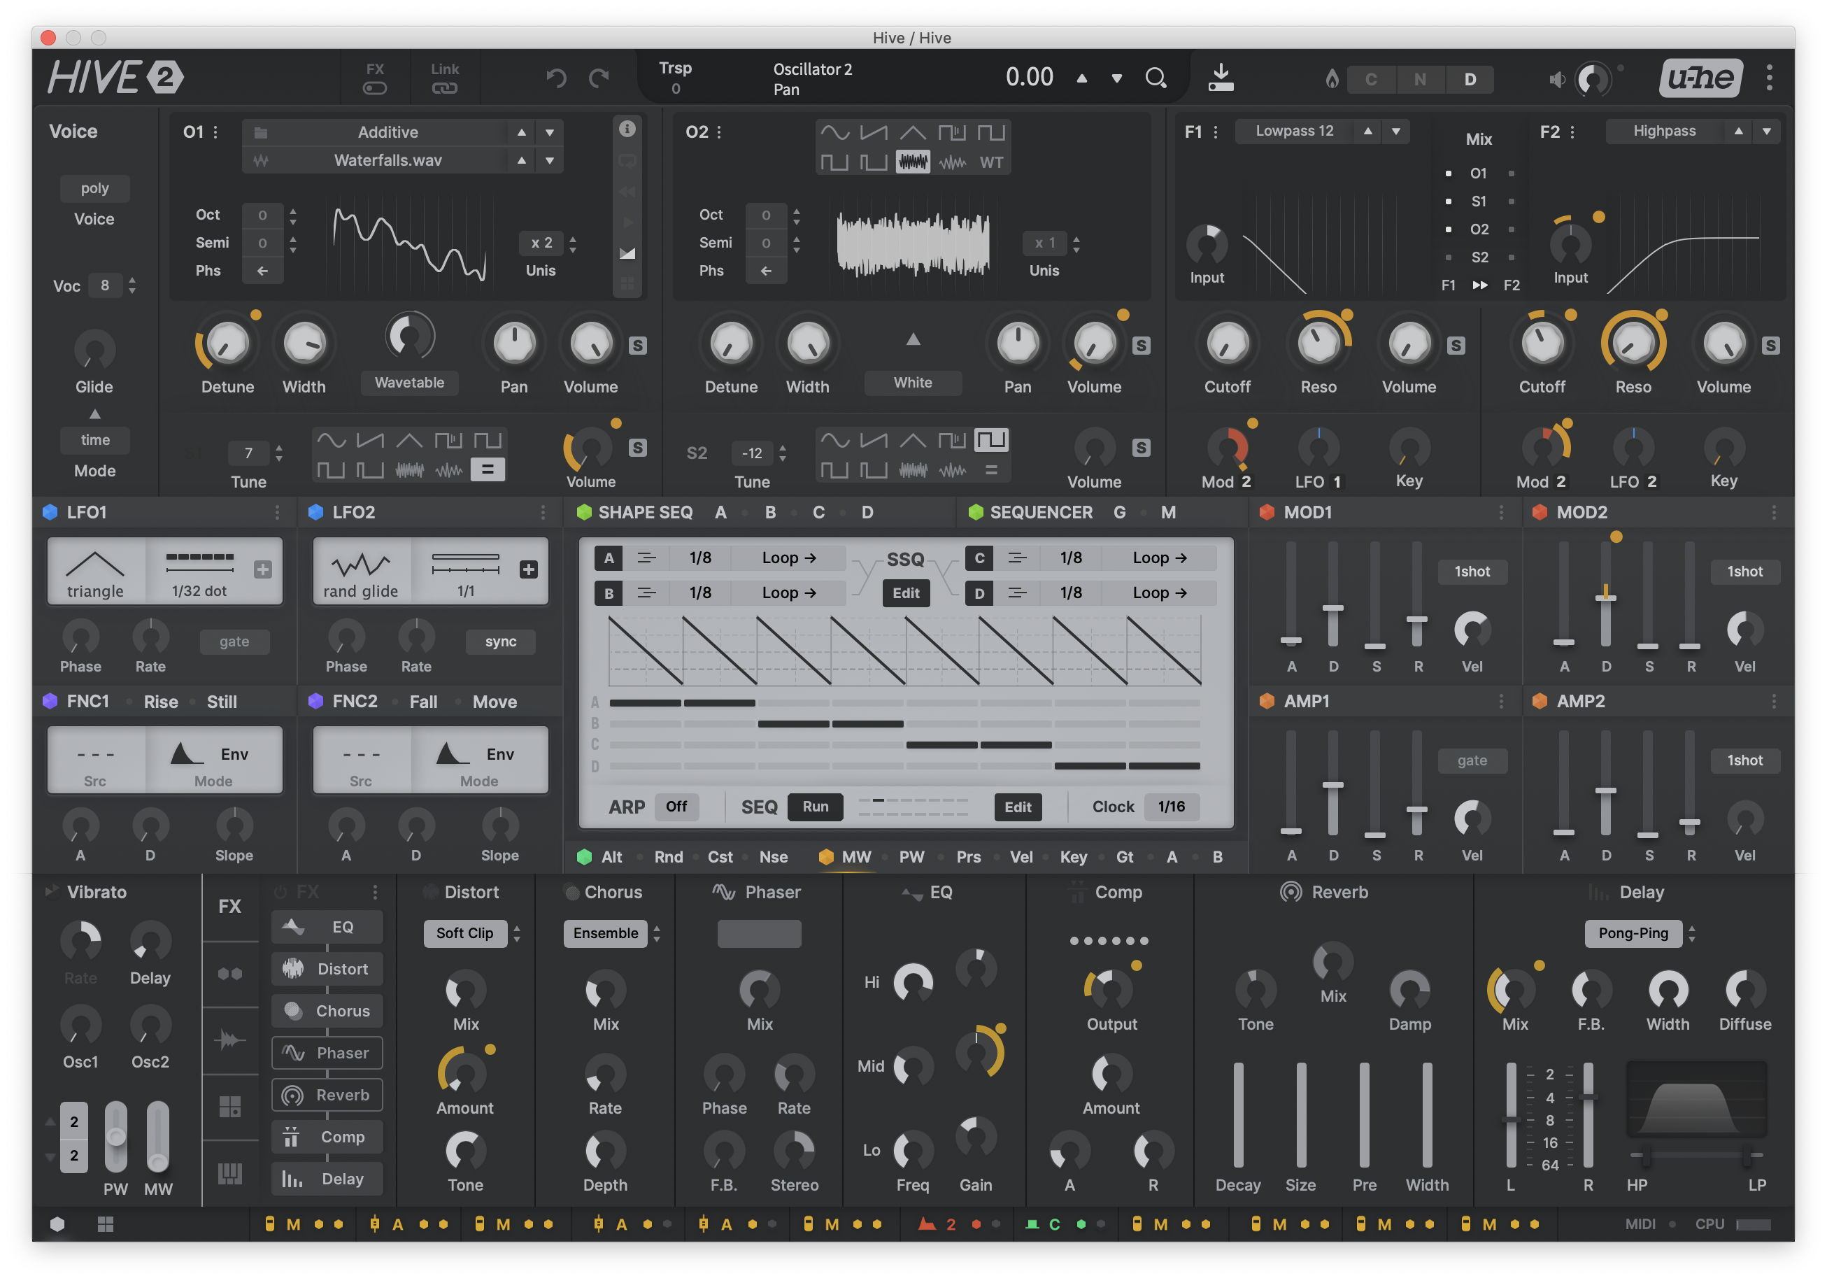The height and width of the screenshot is (1283, 1827).
Task: Select the sine waveform in O2
Action: (x=834, y=132)
